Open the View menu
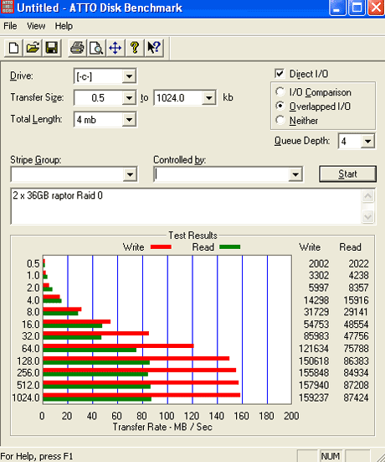 tap(36, 26)
